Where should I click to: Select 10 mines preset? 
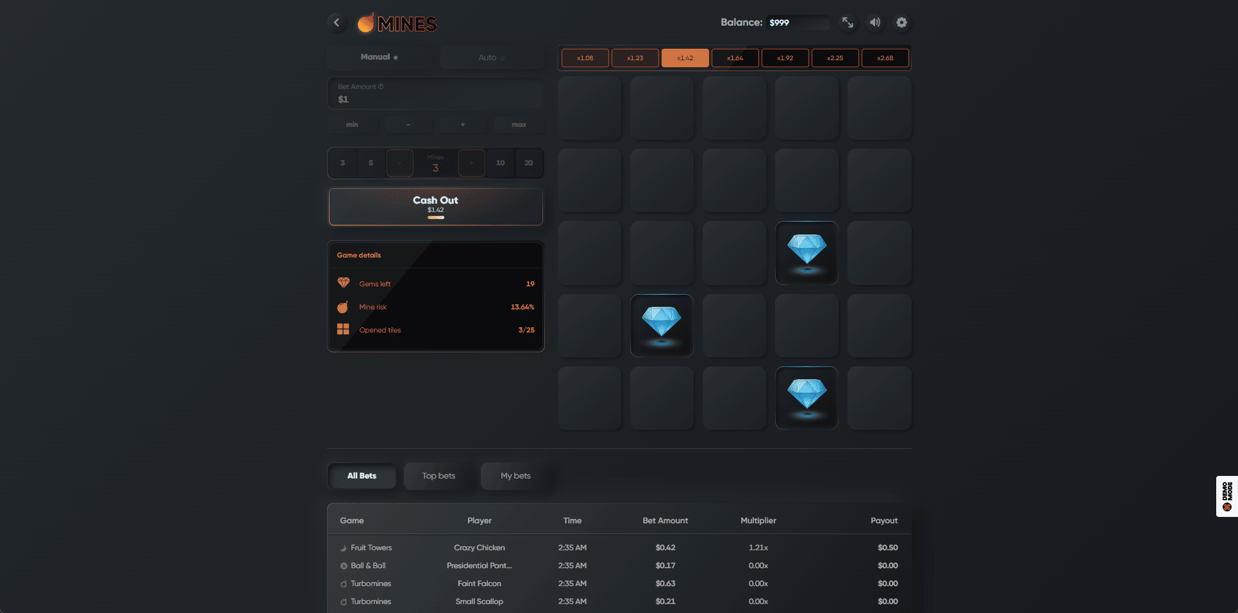point(500,163)
